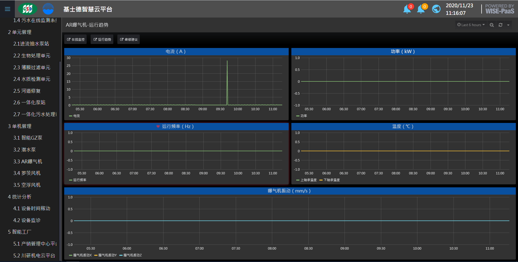
Task: Expand the refresh interval dropdown arrow
Action: 508,25
